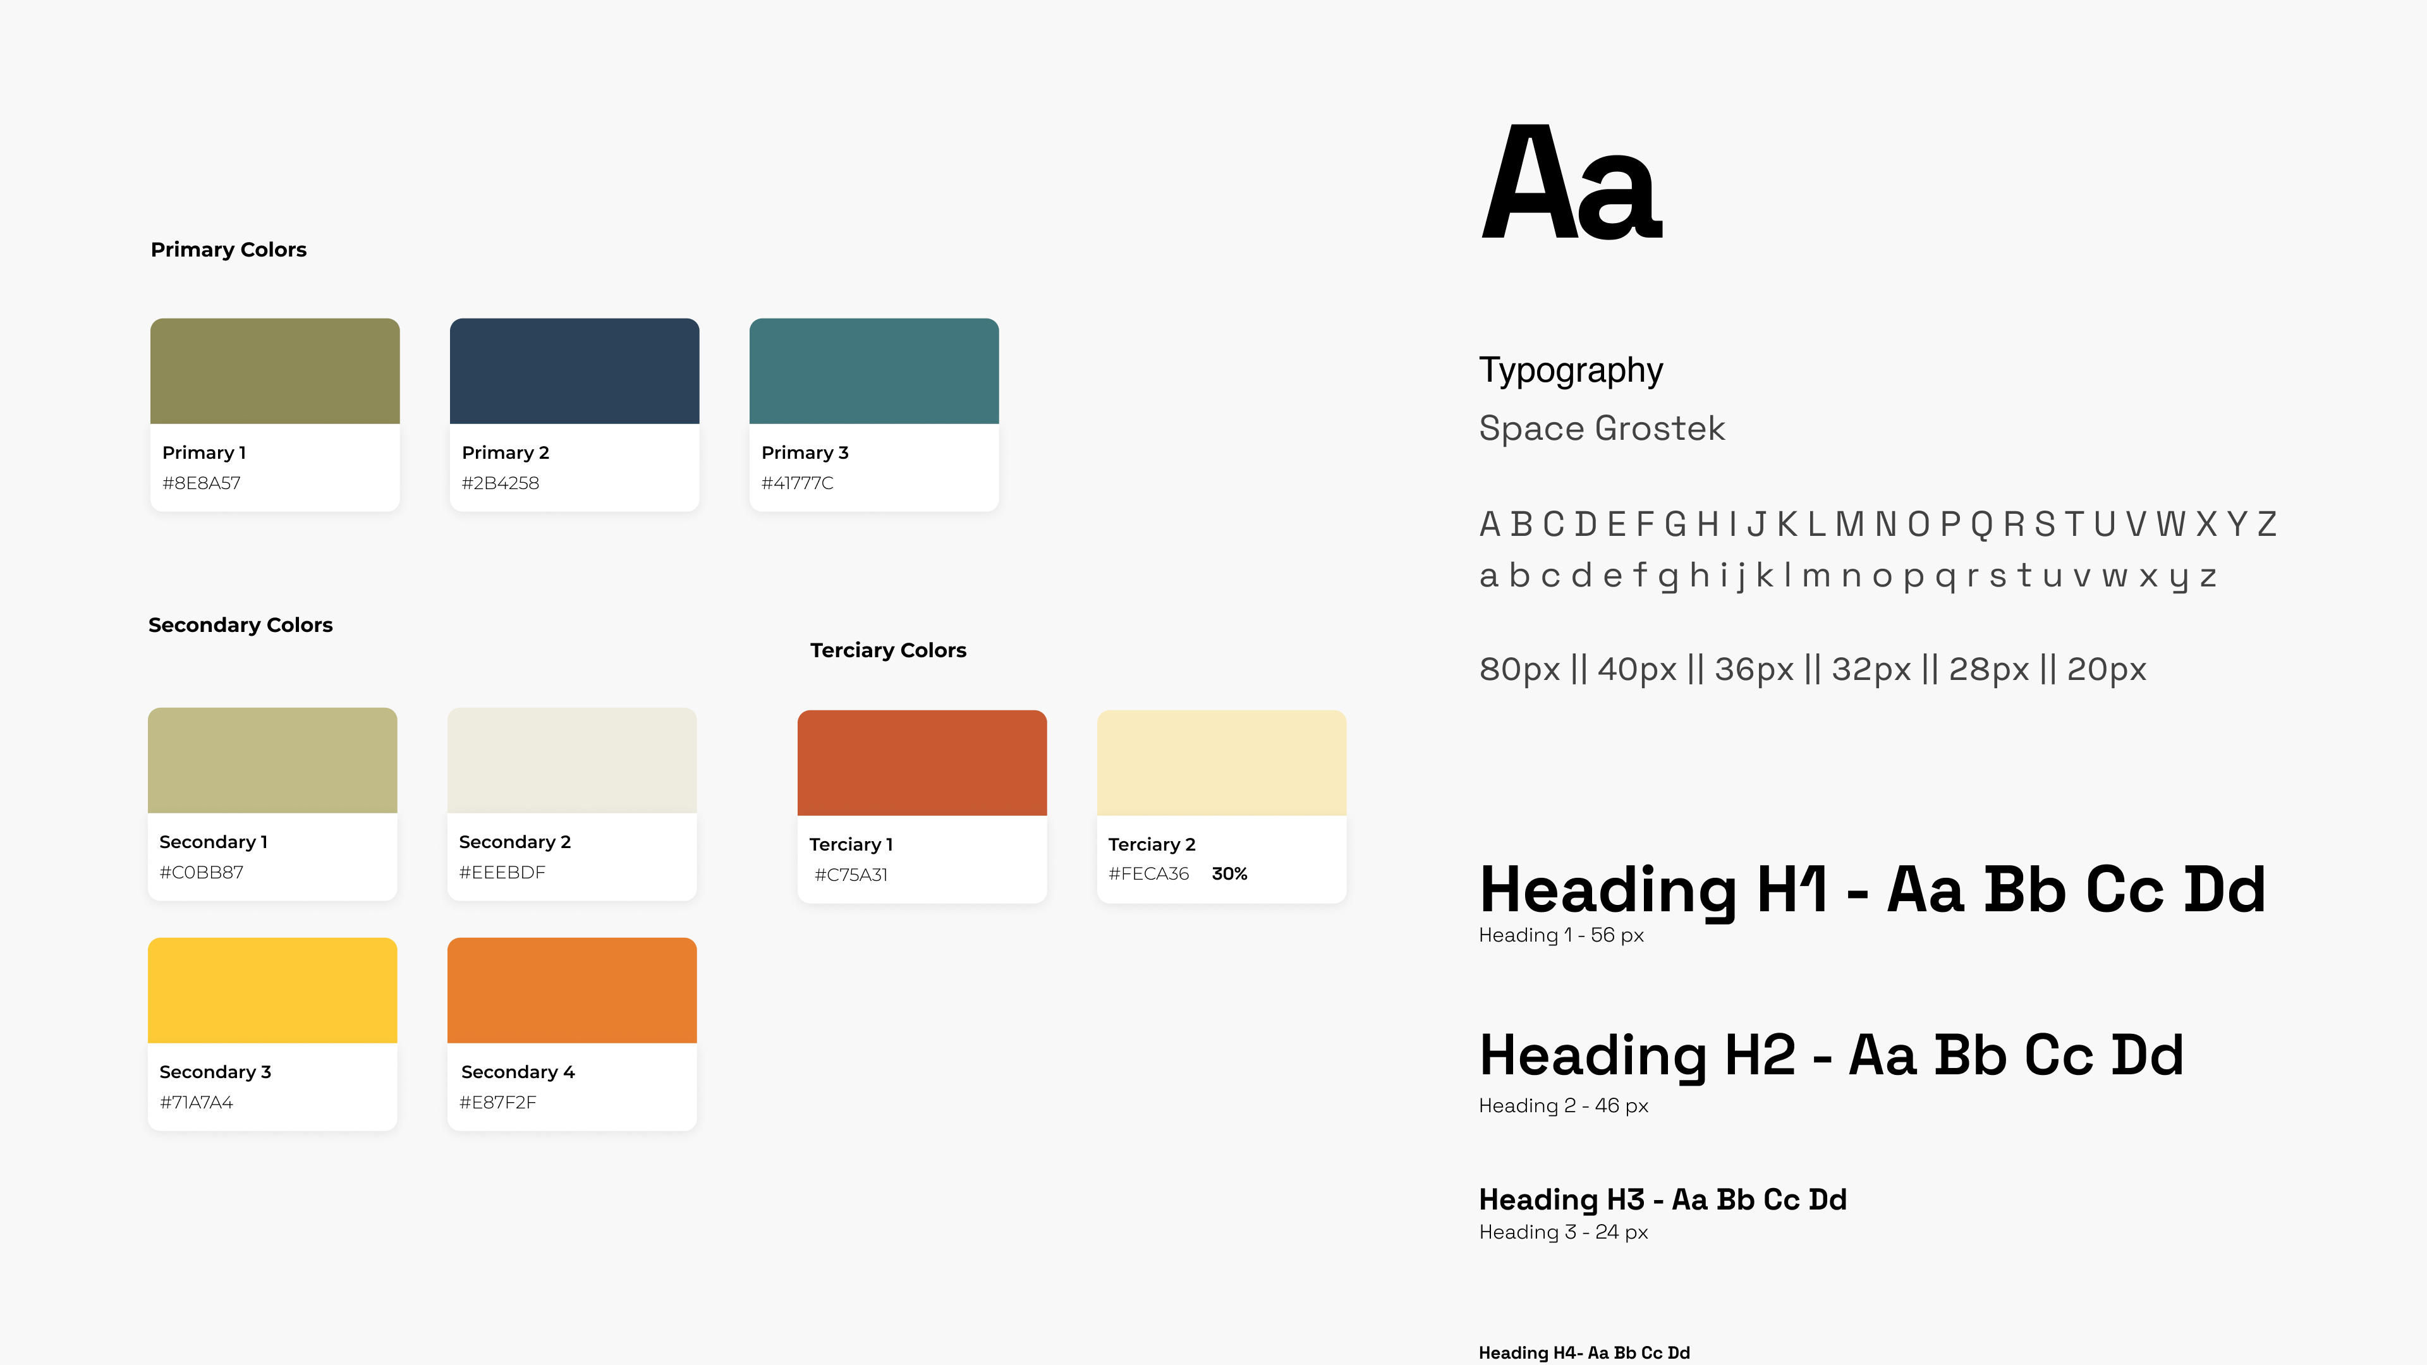Click the #8E8A57 hex code text
Viewport: 2427px width, 1365px height.
pyautogui.click(x=202, y=483)
